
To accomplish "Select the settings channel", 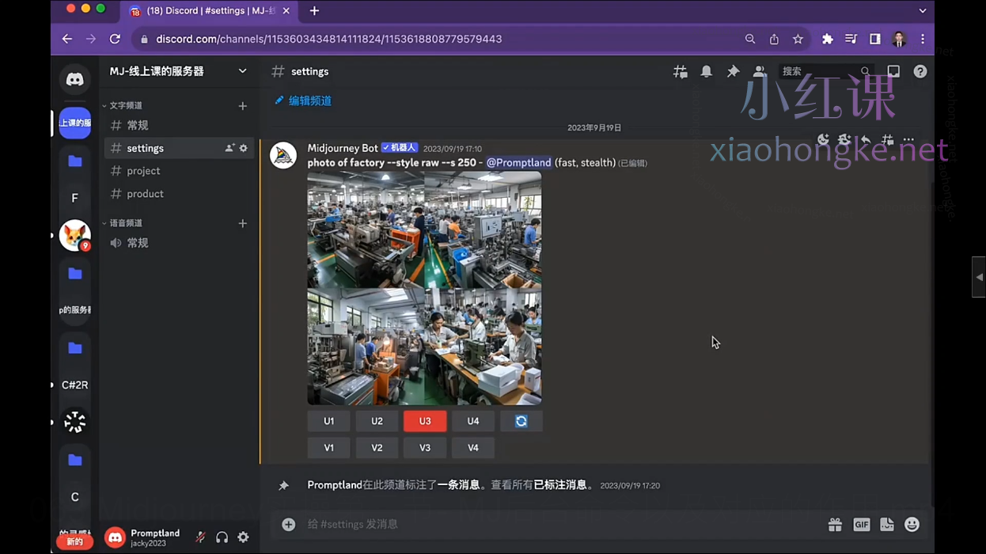I will (179, 148).
